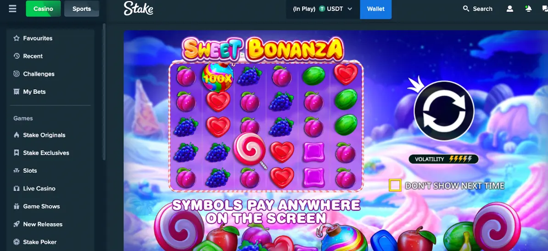Switch to the Casino tab

coord(43,9)
